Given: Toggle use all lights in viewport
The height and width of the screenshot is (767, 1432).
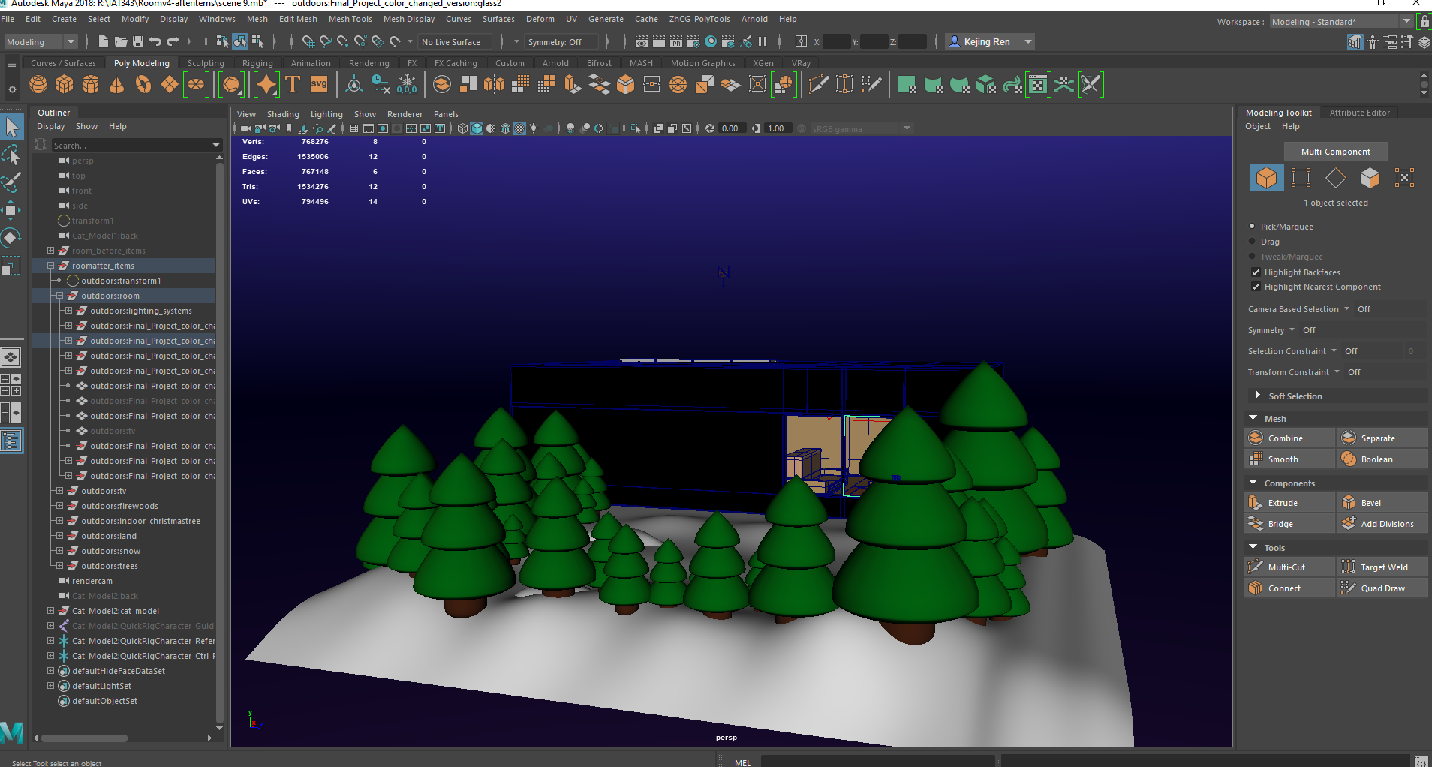Looking at the screenshot, I should click(534, 128).
